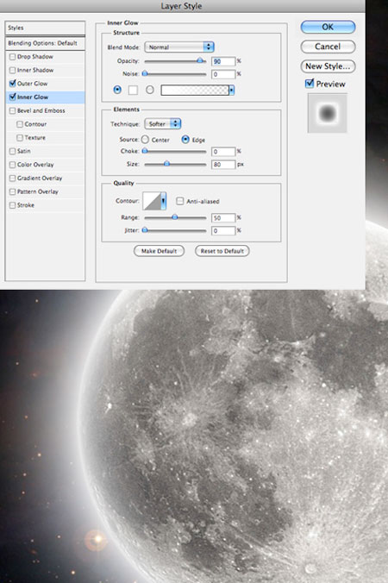Click the Opacity value field
This screenshot has height=583, width=388.
click(x=223, y=61)
